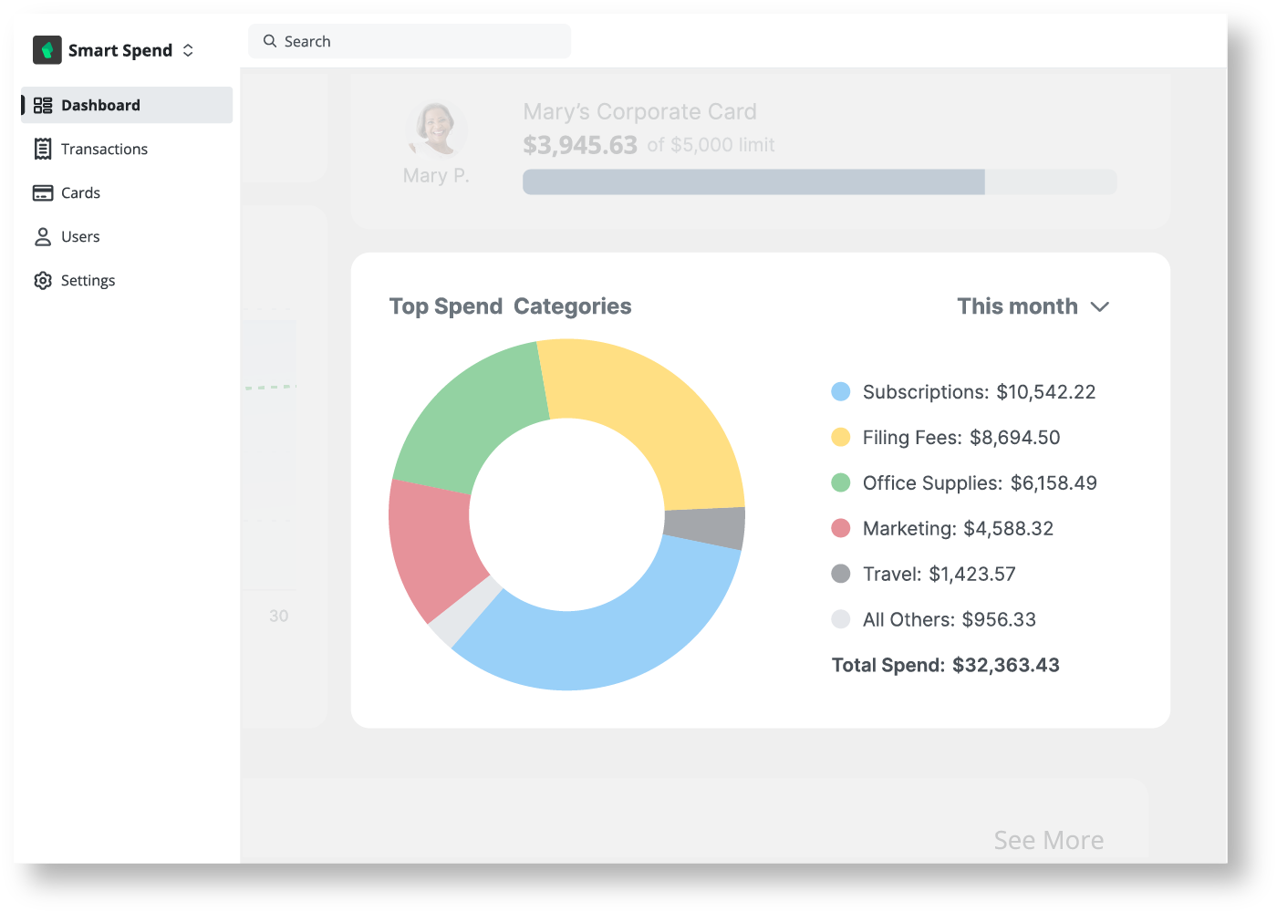Click the Dashboard grid icon

[43, 106]
